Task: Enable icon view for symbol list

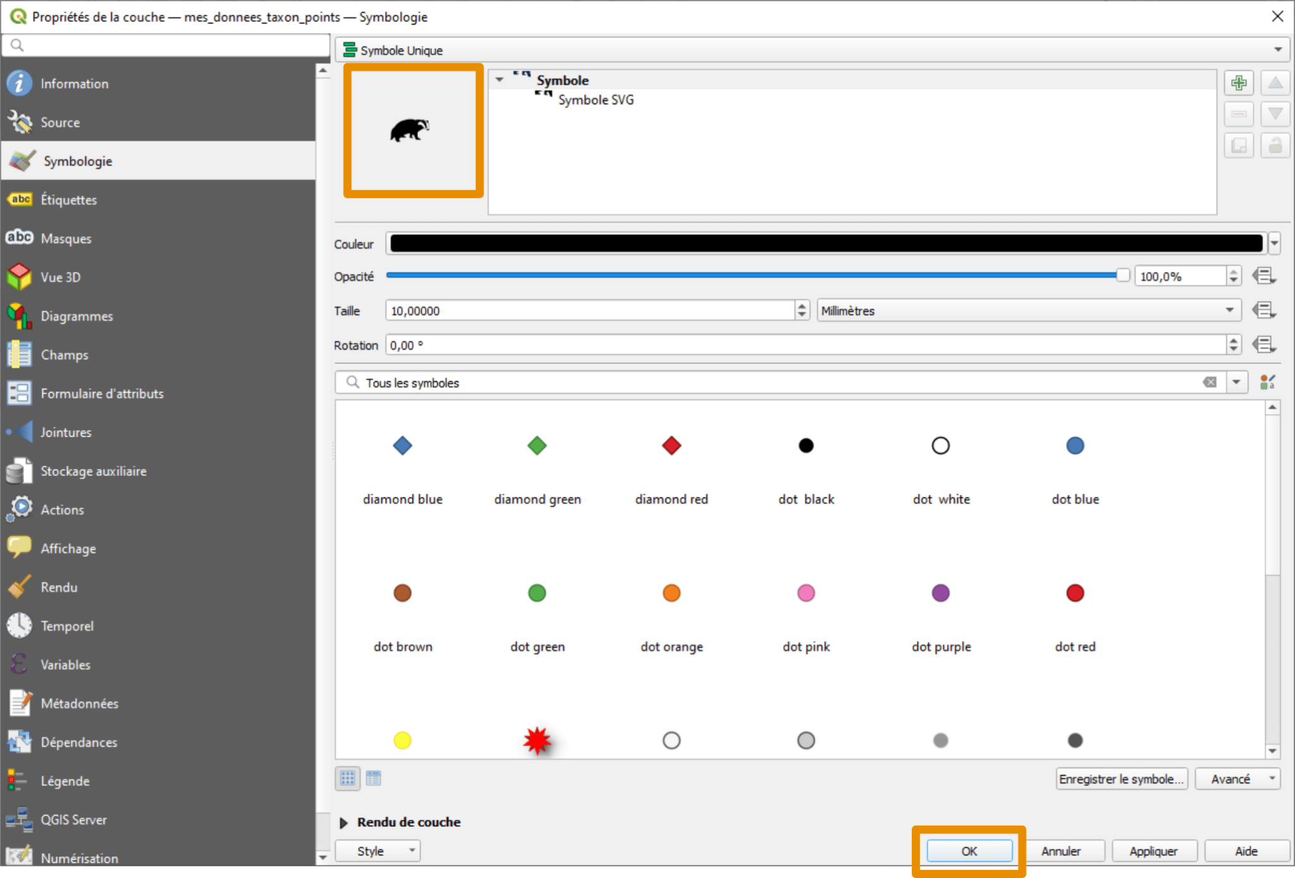Action: tap(347, 778)
